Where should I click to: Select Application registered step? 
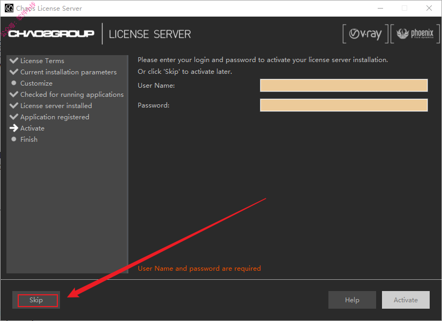[x=55, y=117]
